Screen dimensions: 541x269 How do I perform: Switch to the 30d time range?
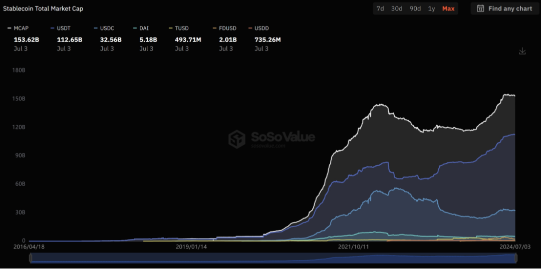tap(397, 8)
